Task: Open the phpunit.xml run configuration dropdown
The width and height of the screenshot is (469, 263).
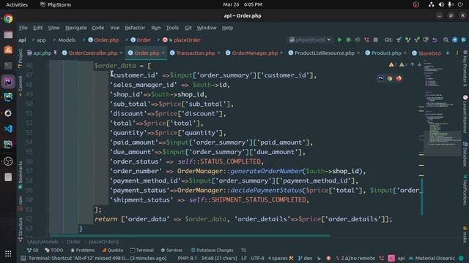Action: (x=310, y=40)
